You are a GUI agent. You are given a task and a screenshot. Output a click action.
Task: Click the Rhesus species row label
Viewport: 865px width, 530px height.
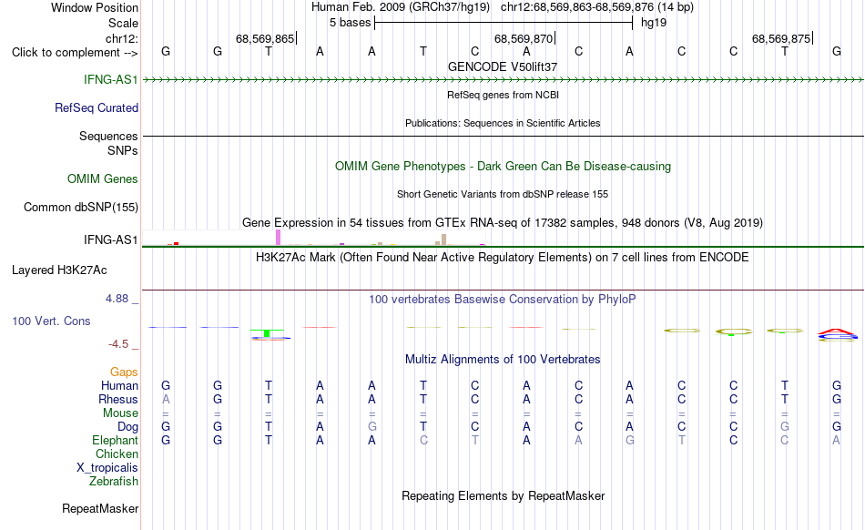coord(118,399)
